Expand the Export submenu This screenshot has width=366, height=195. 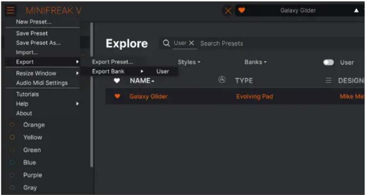point(43,62)
